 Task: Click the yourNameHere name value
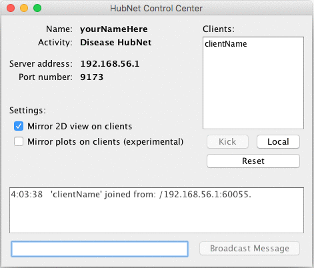[114, 29]
